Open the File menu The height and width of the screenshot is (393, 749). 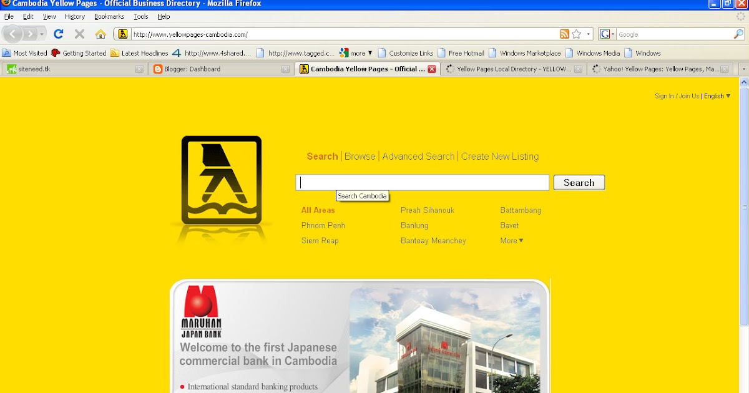[9, 17]
